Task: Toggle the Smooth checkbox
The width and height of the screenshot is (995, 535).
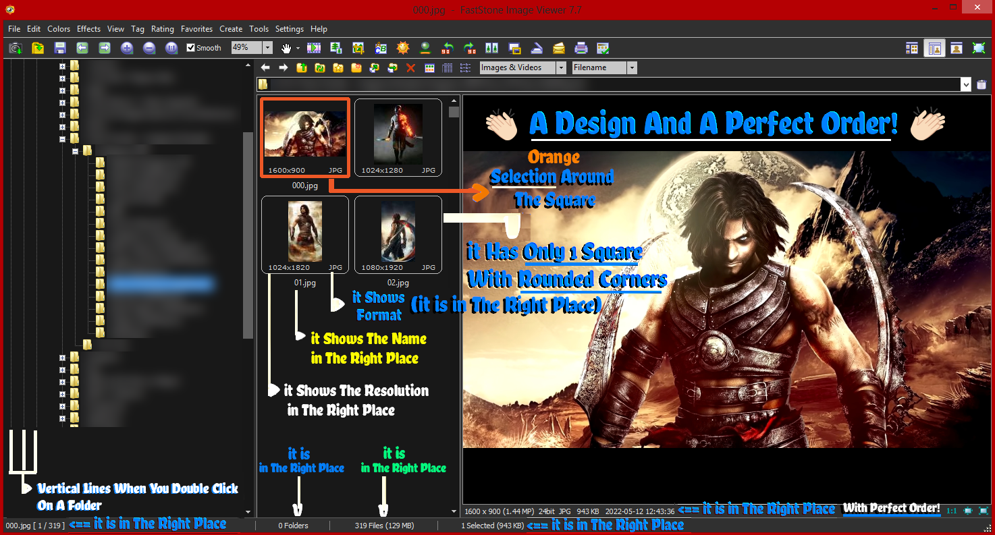Action: [x=191, y=48]
